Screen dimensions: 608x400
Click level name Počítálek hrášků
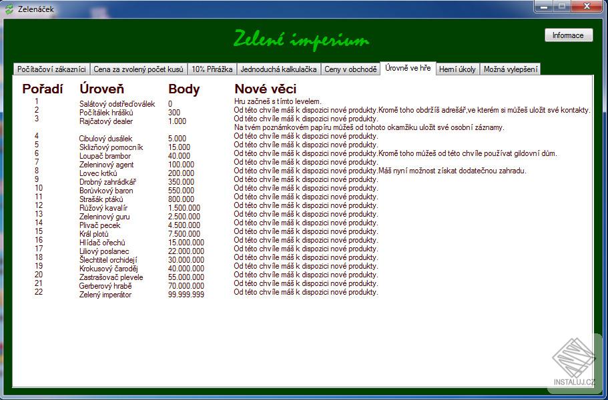click(x=106, y=113)
